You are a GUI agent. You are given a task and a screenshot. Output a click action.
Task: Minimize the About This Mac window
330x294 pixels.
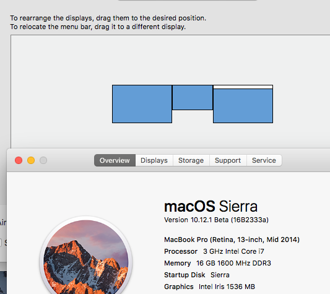[x=31, y=160]
